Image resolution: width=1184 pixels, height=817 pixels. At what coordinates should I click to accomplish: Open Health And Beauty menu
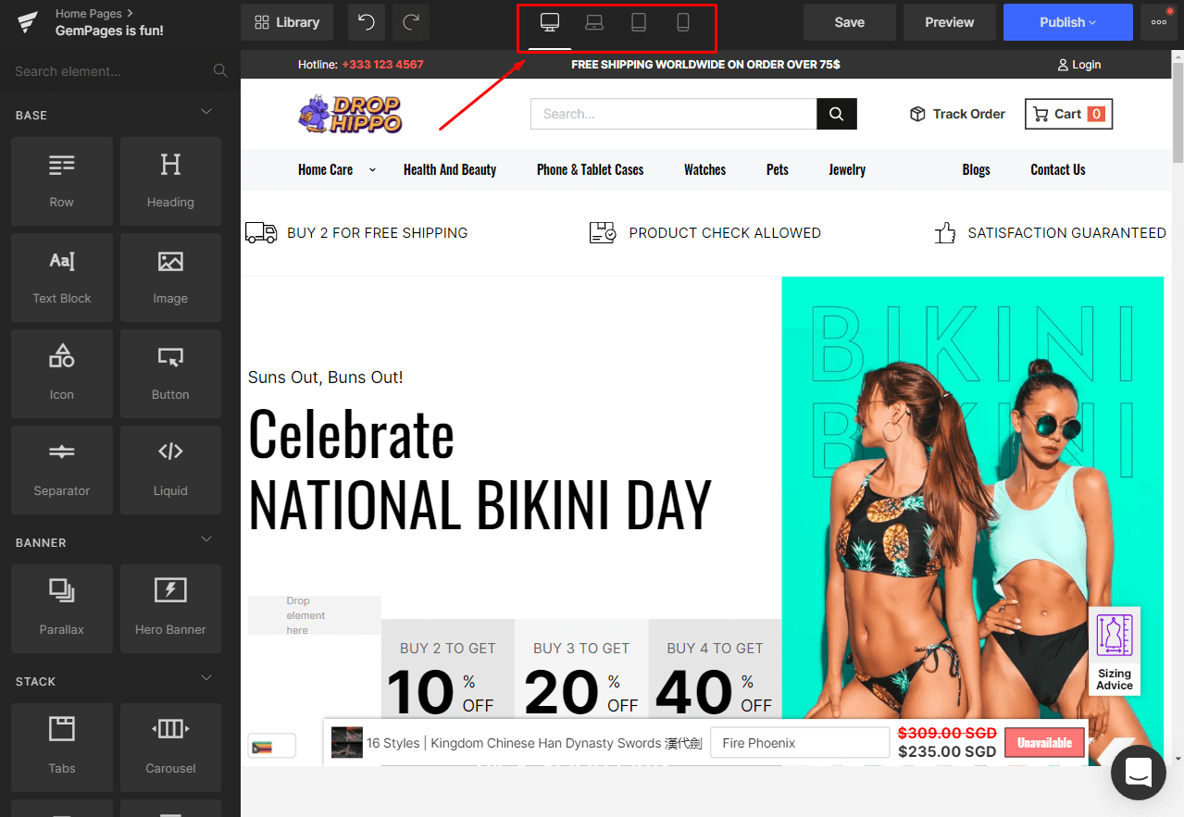tap(450, 169)
